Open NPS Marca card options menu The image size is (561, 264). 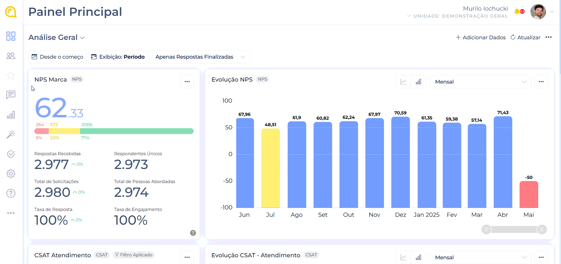[x=187, y=82]
